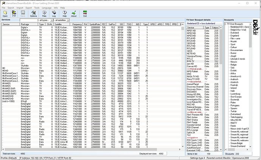Open a settings folder with the Open icon
Screen dimensions: 261x160
click(5, 14)
